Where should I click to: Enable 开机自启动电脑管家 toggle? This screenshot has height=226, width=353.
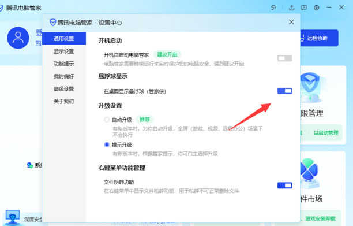click(285, 58)
